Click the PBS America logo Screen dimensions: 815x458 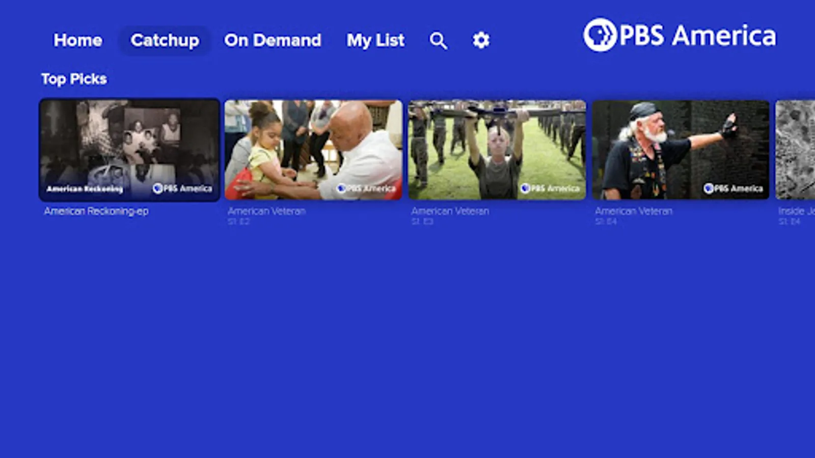[x=680, y=35]
